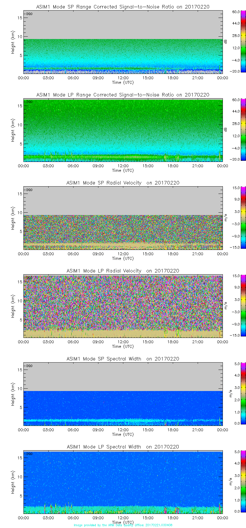Click the LP Radial Velocity color bar
The image size is (246, 528).
[235, 305]
